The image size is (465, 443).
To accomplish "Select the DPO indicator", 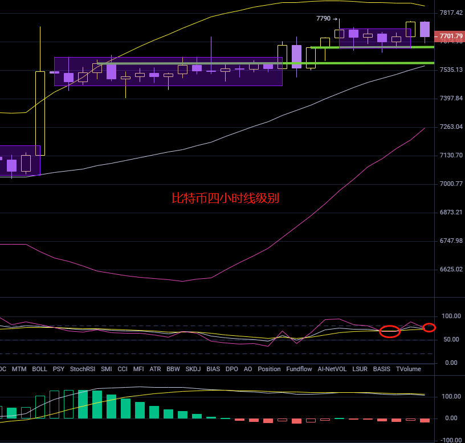I will pyautogui.click(x=231, y=369).
